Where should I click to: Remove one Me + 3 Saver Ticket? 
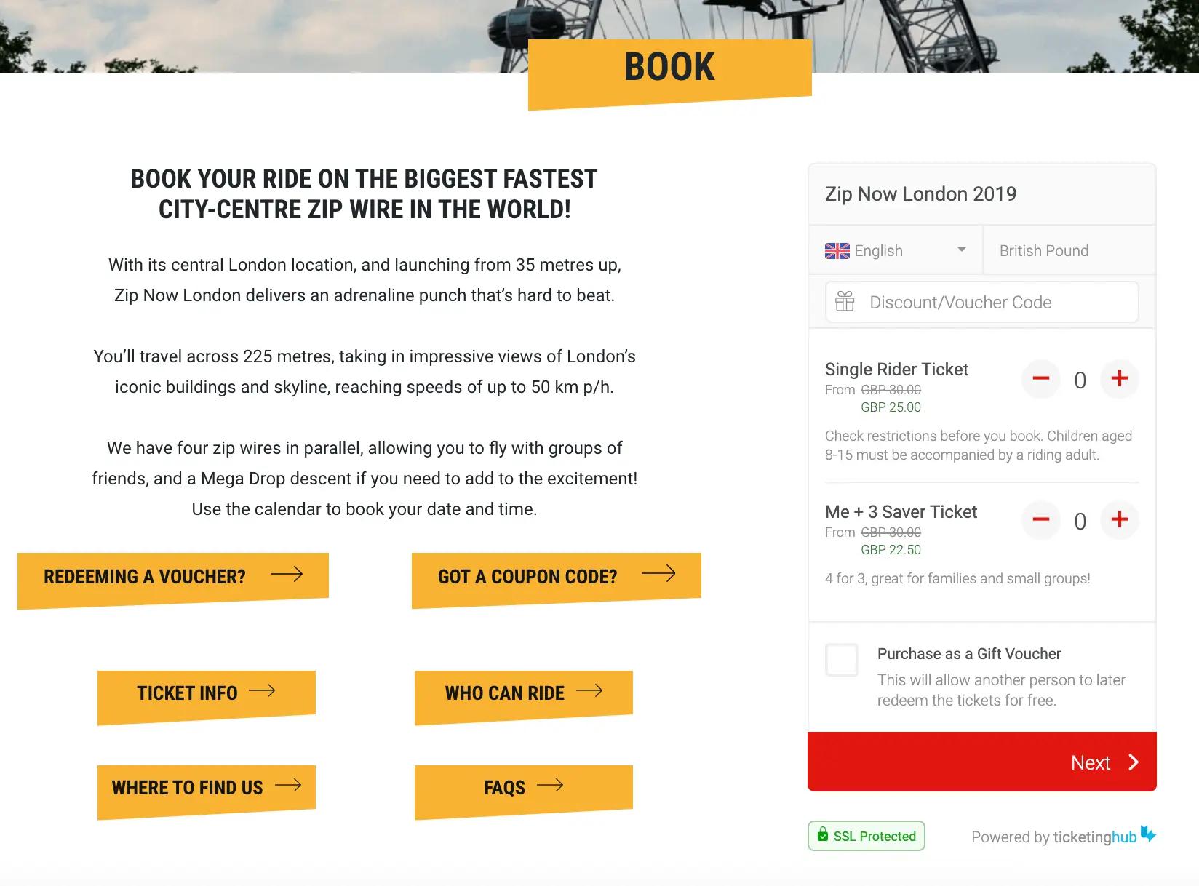click(x=1041, y=520)
